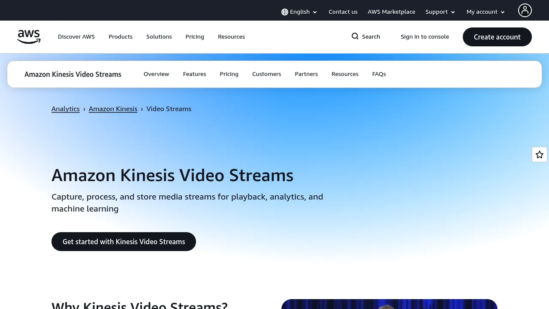Follow the Analytics breadcrumb link
Viewport: 549px width, 309px height.
pyautogui.click(x=66, y=109)
